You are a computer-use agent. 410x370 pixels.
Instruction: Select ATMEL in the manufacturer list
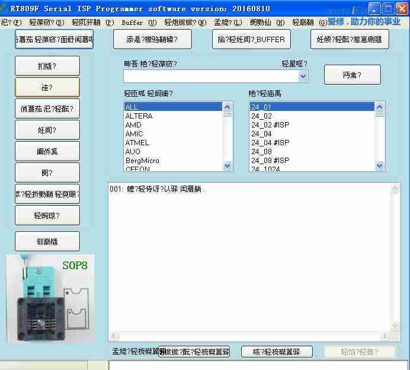(x=173, y=143)
